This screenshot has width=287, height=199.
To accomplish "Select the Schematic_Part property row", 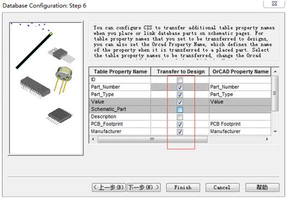I will (120, 109).
